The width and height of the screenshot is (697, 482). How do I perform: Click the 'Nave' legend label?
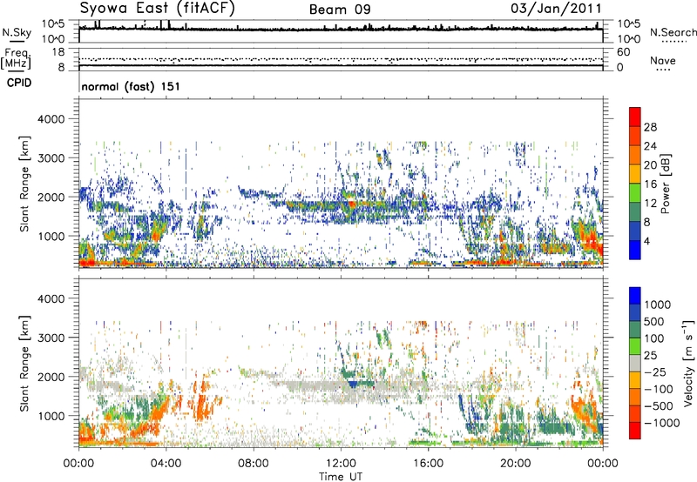point(662,60)
